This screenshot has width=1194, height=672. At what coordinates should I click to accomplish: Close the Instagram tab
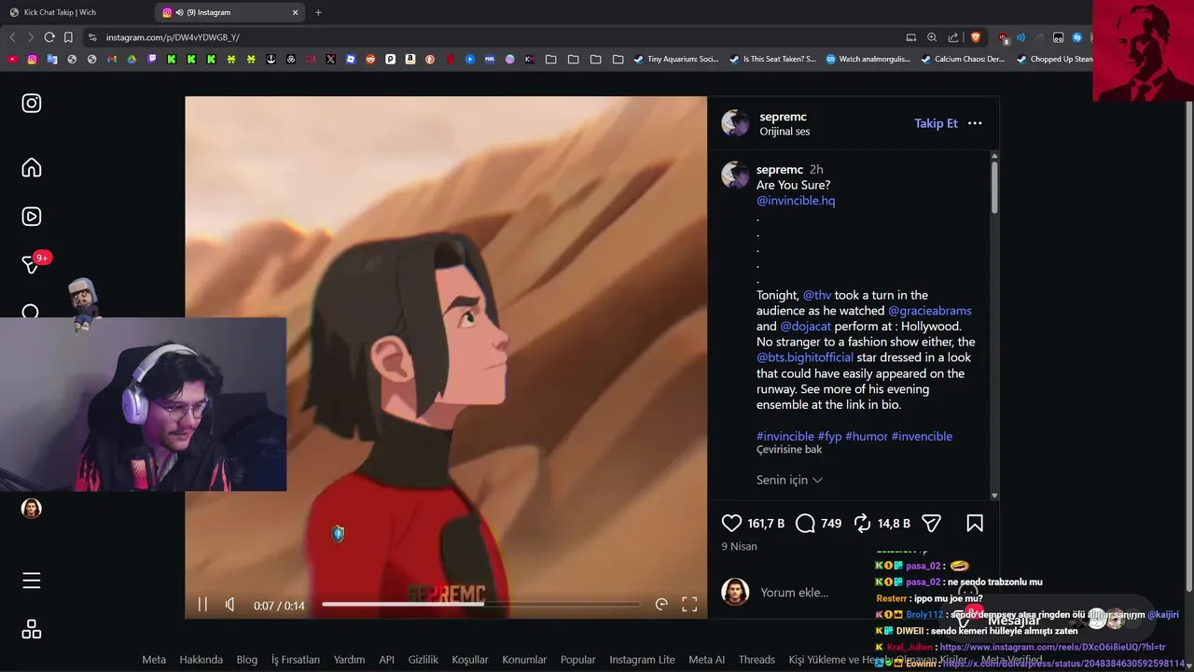pos(296,12)
